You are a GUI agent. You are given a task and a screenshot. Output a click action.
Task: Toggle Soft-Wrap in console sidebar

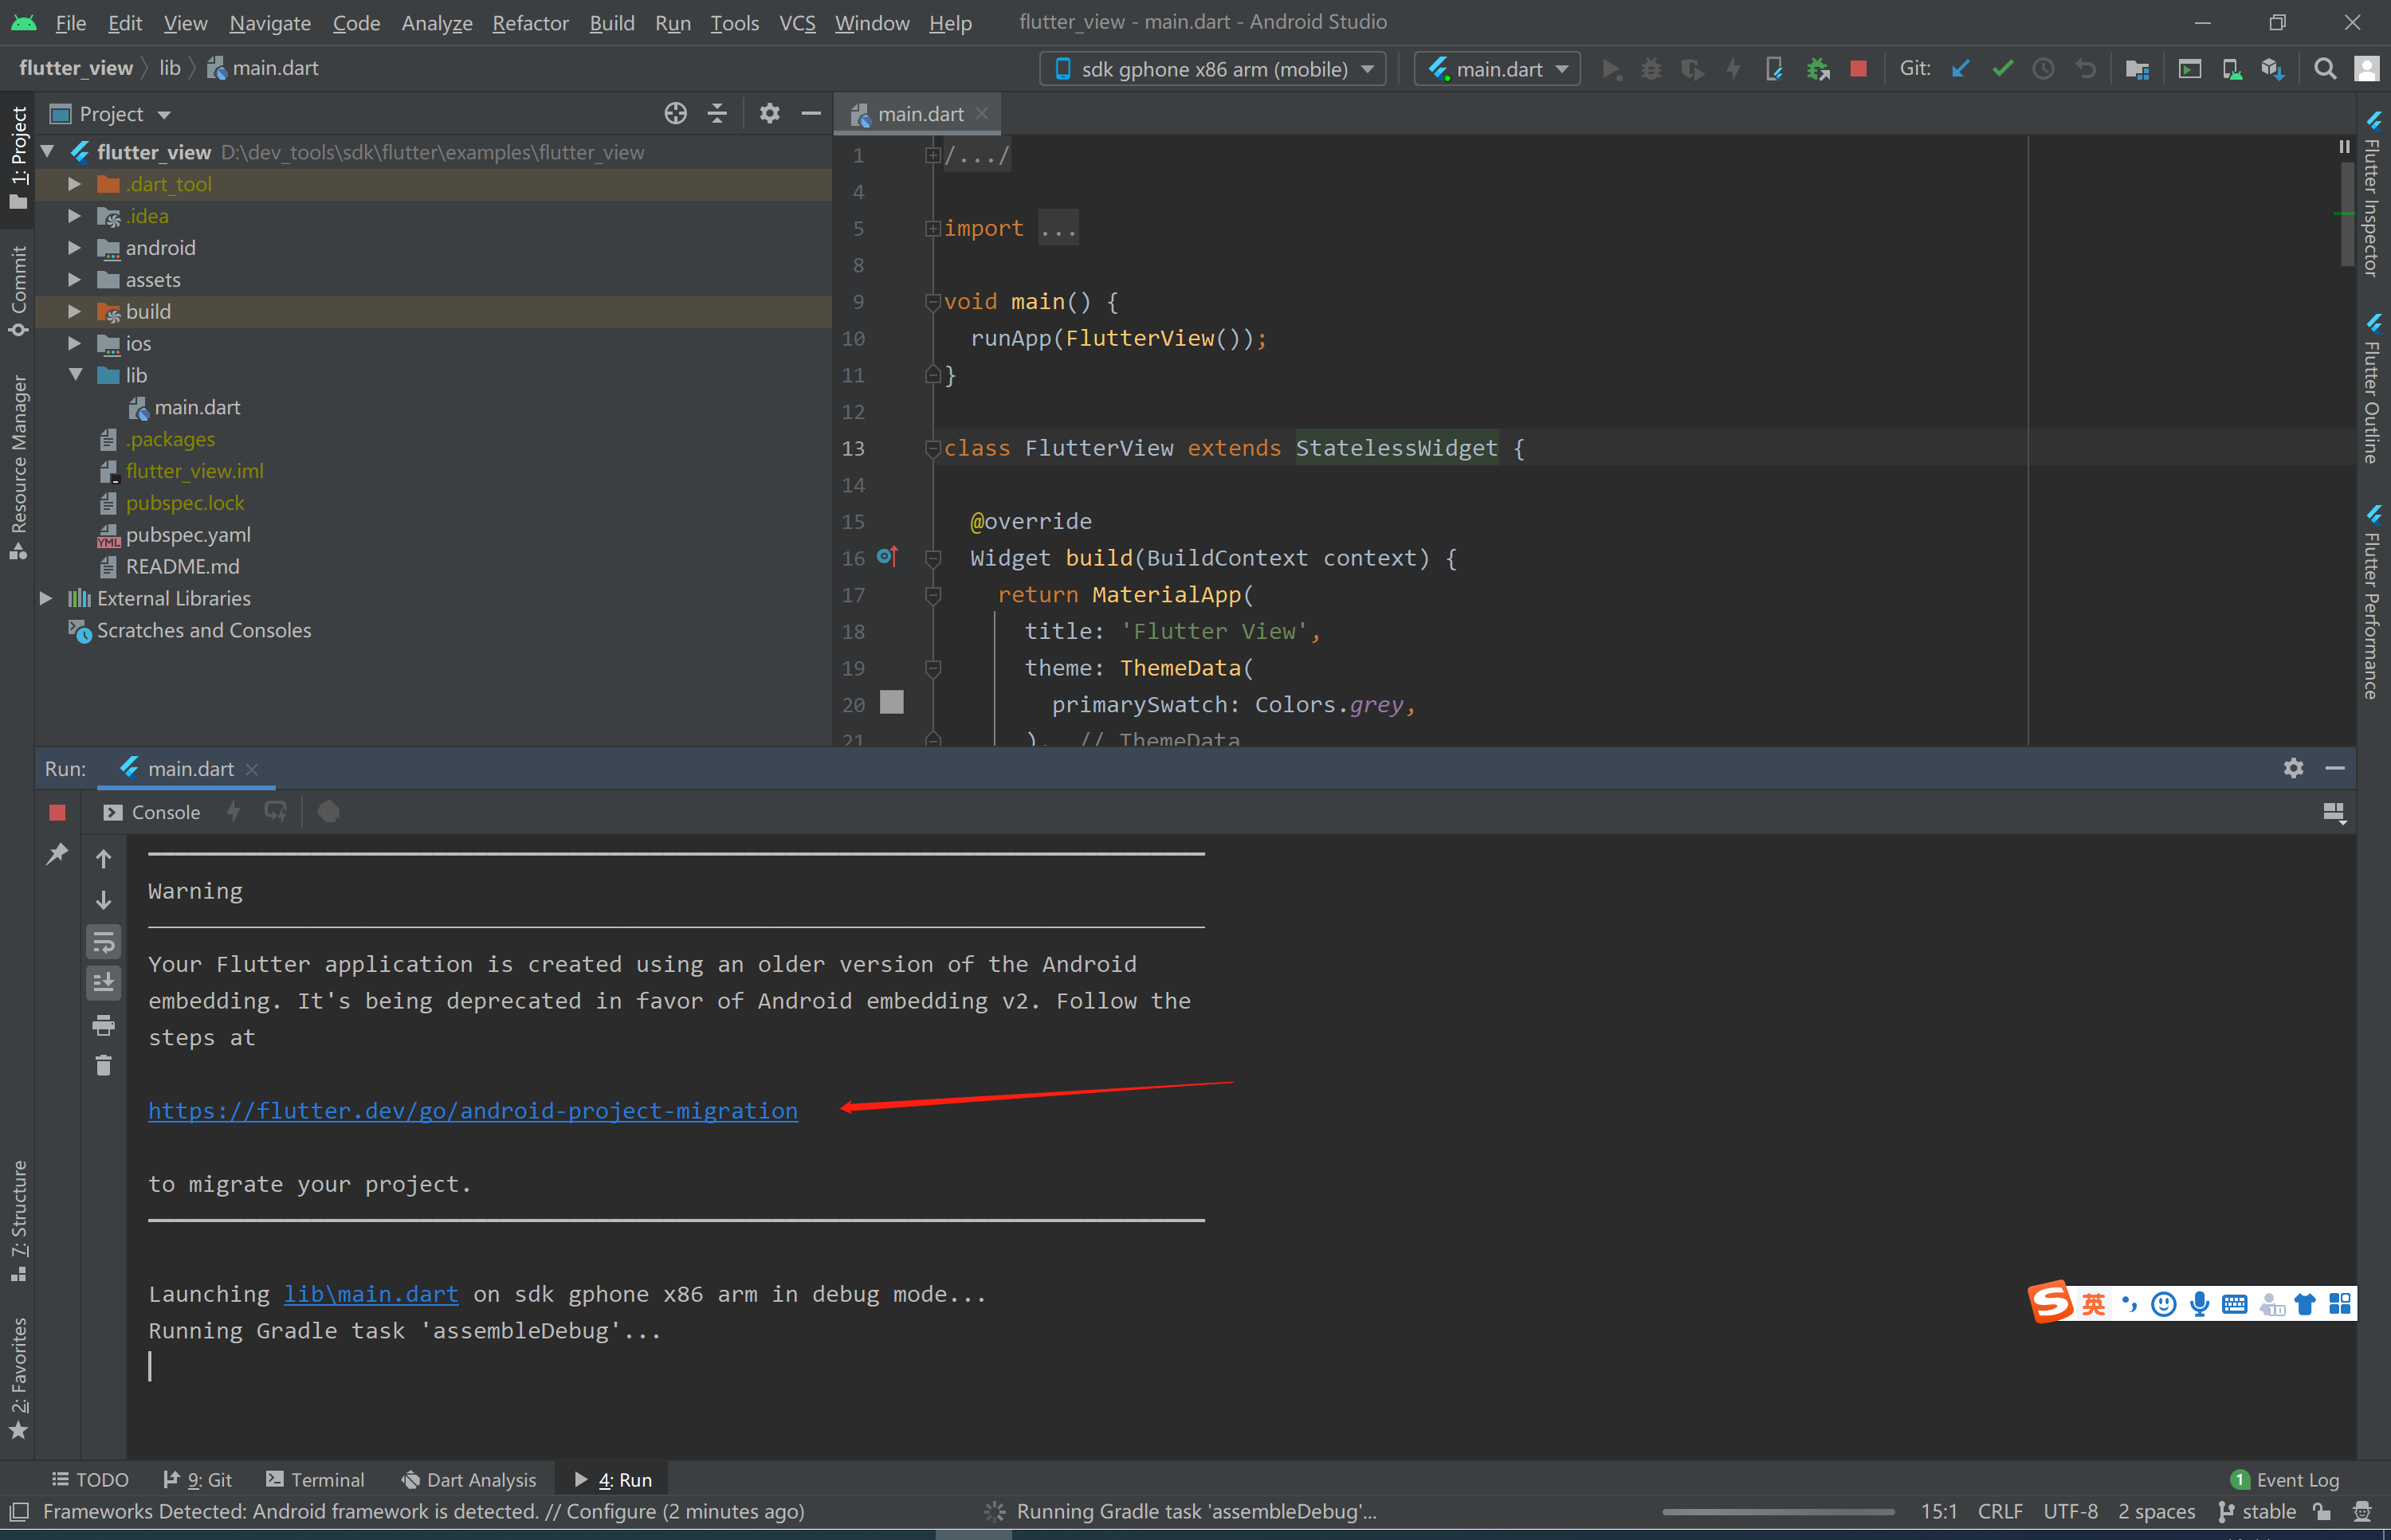103,942
